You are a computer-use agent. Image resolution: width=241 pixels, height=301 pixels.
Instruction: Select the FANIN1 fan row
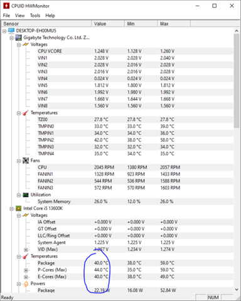[135, 174]
